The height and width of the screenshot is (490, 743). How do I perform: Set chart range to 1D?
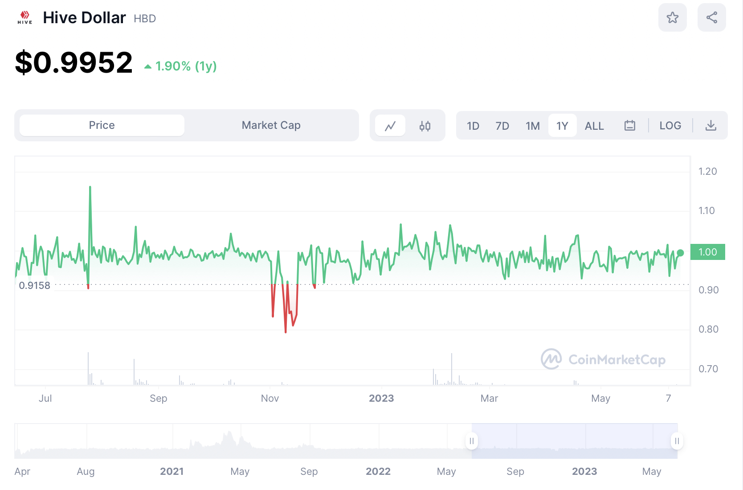point(473,126)
